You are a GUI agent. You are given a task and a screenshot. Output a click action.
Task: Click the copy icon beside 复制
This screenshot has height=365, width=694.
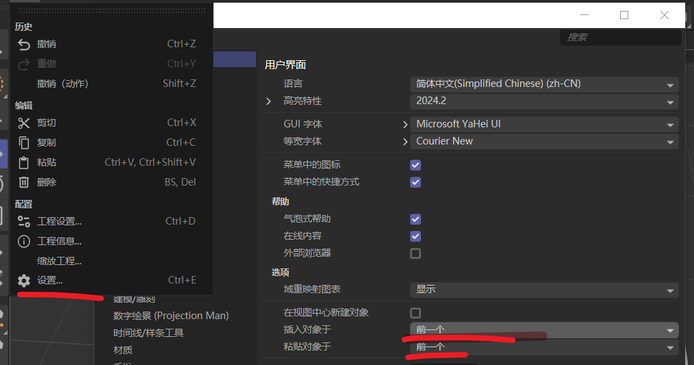(x=24, y=142)
